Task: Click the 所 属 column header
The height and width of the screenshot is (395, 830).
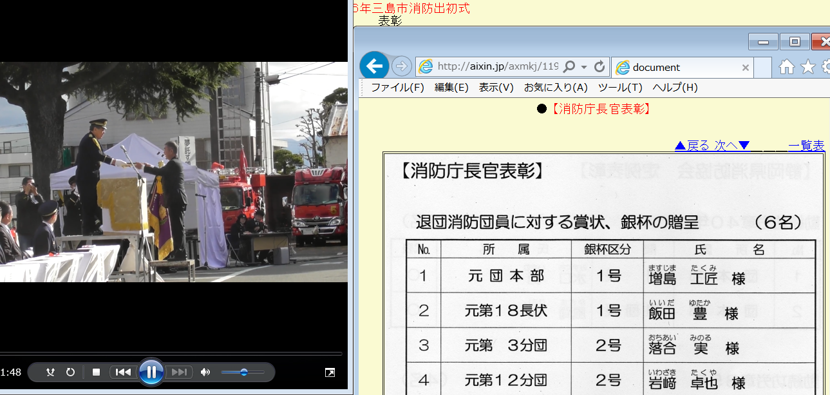Action: click(506, 249)
